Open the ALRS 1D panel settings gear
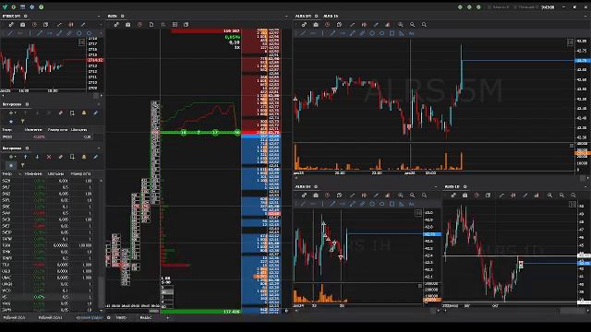 465,186
